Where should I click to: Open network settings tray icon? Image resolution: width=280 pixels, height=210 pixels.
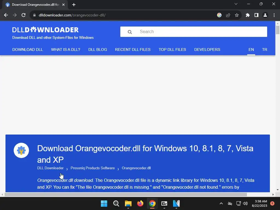point(238,203)
